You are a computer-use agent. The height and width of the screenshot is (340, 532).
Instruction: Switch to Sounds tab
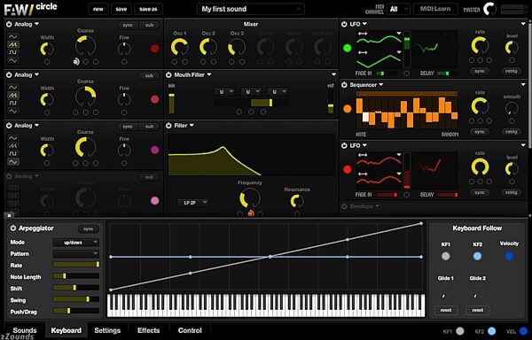(x=25, y=330)
